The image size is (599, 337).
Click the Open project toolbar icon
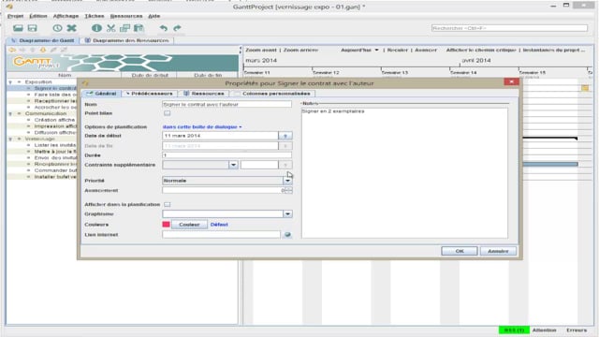(x=18, y=28)
